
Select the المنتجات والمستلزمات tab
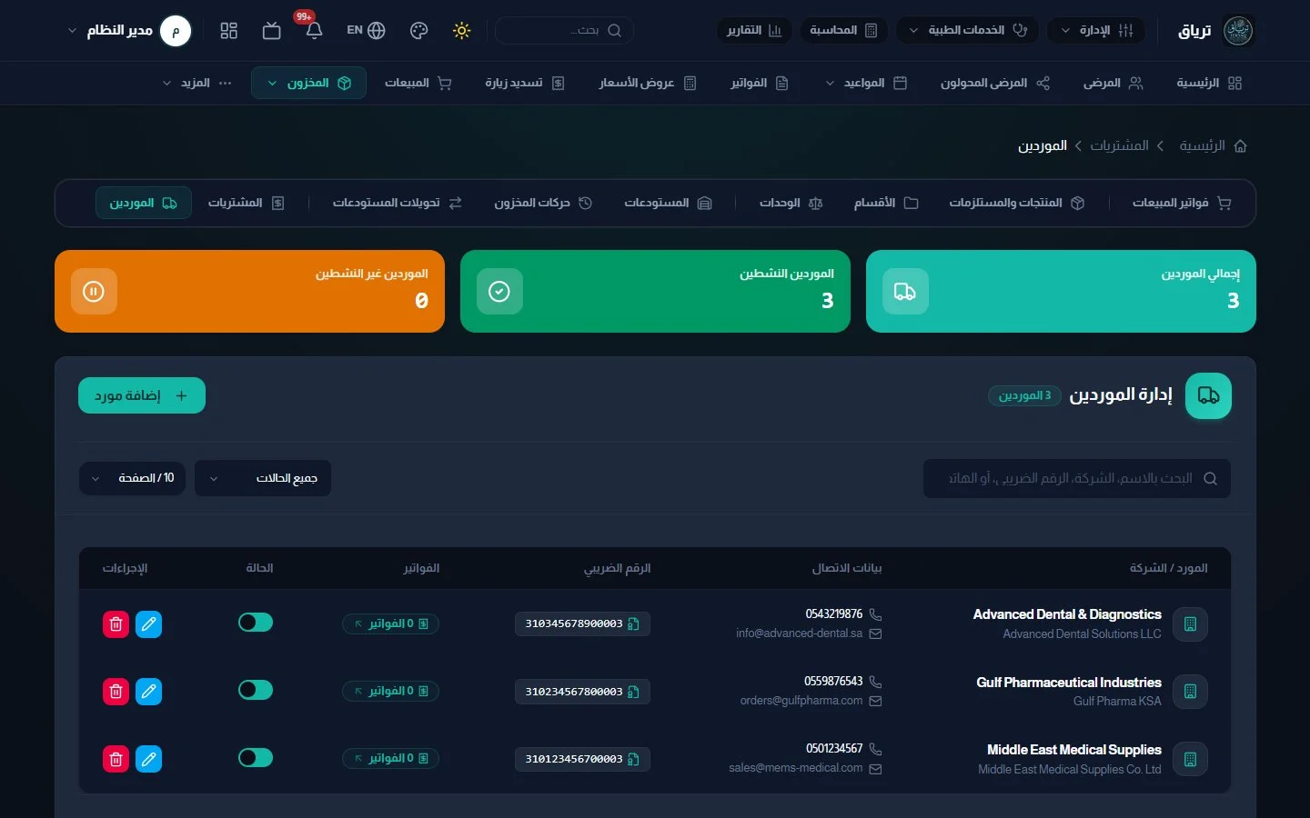tap(1017, 203)
